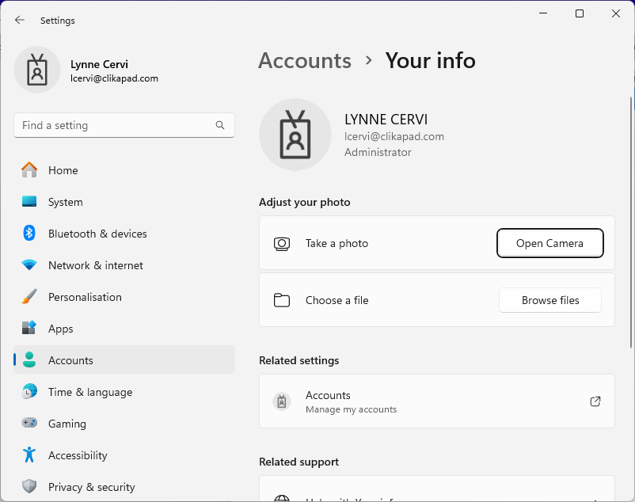Open the System settings category

tap(124, 202)
